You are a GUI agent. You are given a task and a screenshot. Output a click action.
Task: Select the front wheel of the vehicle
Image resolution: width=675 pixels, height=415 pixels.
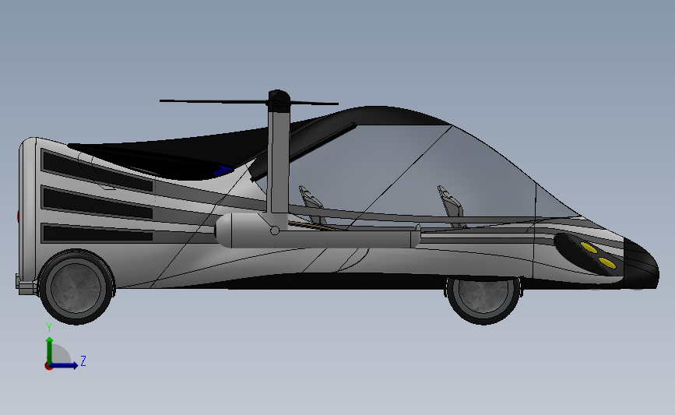point(483,300)
